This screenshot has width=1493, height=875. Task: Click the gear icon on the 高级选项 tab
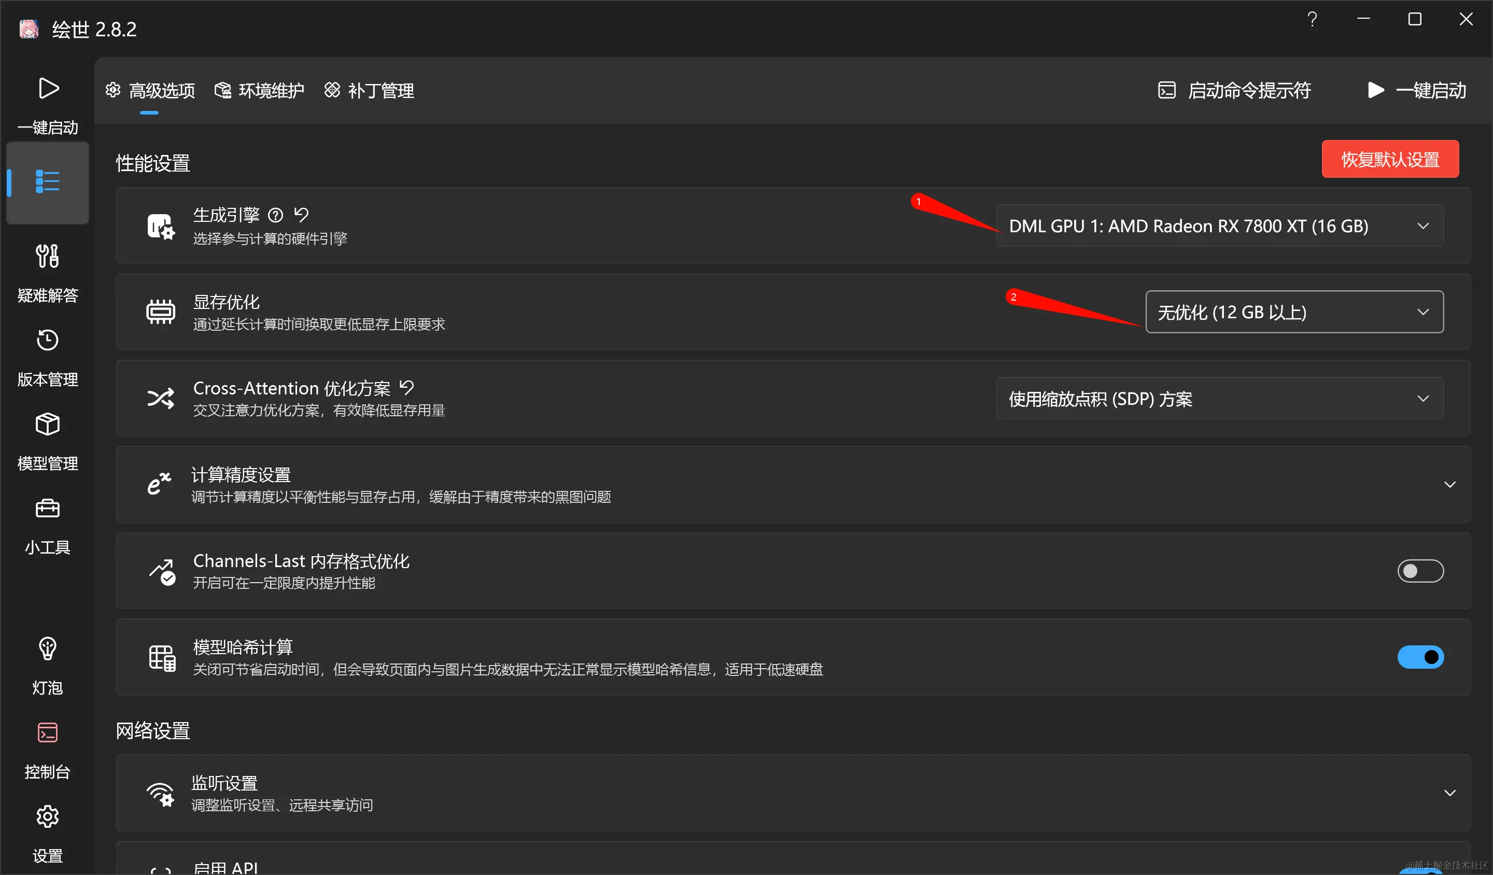coord(112,90)
